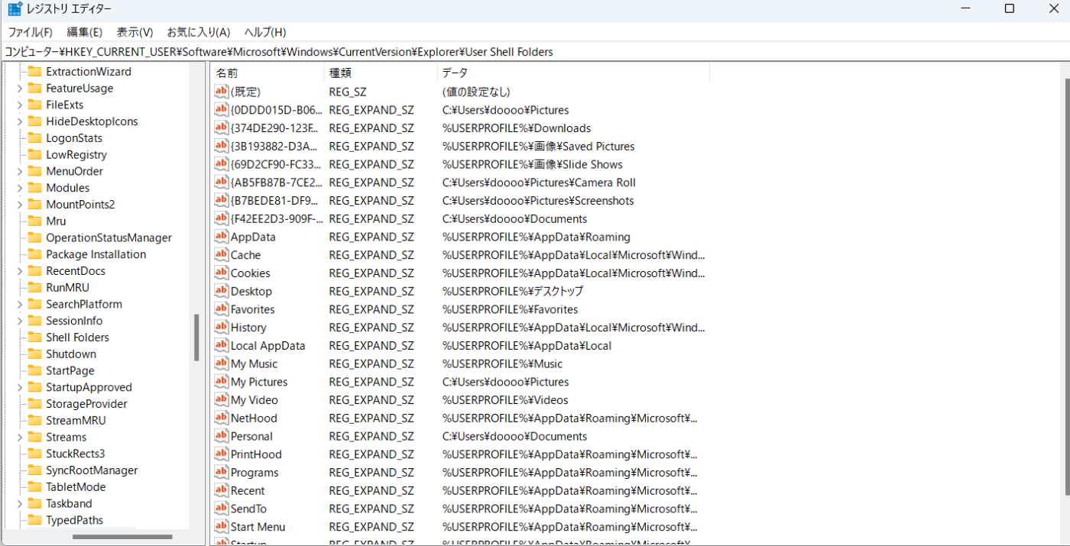Click the value icon beside Local AppData

click(x=222, y=345)
